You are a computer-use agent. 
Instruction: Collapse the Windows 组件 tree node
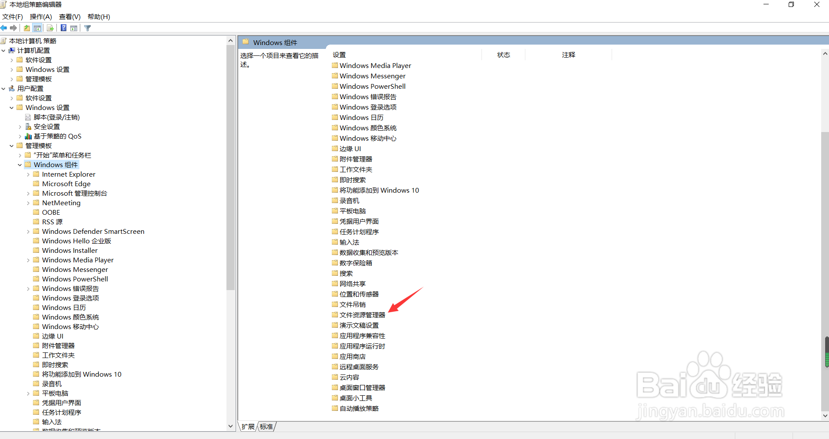click(20, 165)
